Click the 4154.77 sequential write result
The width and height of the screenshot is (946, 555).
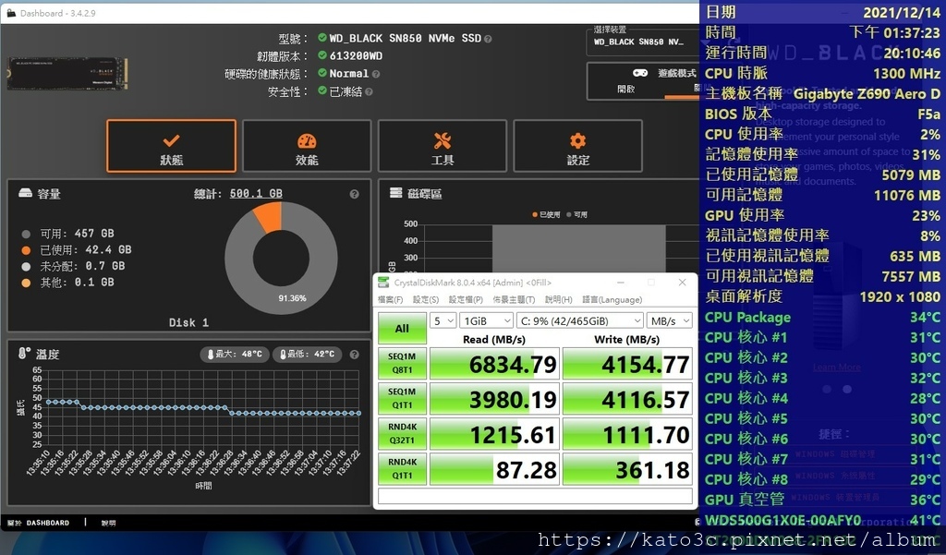pos(627,364)
